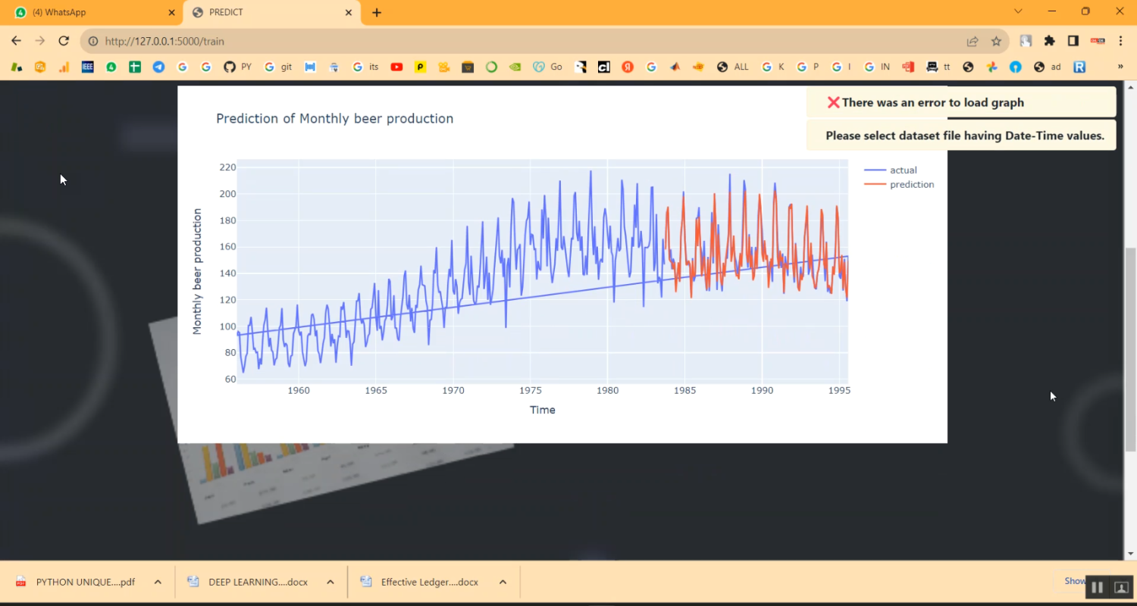1137x606 pixels.
Task: Bookmark this page with the star icon
Action: click(x=996, y=41)
